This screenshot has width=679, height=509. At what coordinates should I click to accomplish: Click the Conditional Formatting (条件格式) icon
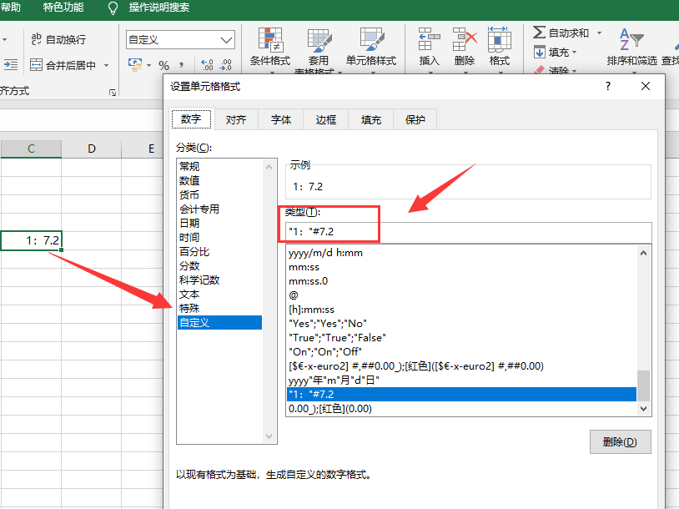[x=270, y=40]
